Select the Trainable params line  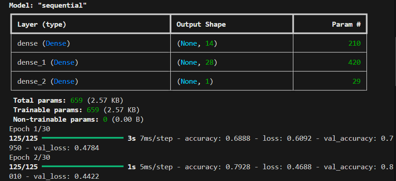[76, 110]
